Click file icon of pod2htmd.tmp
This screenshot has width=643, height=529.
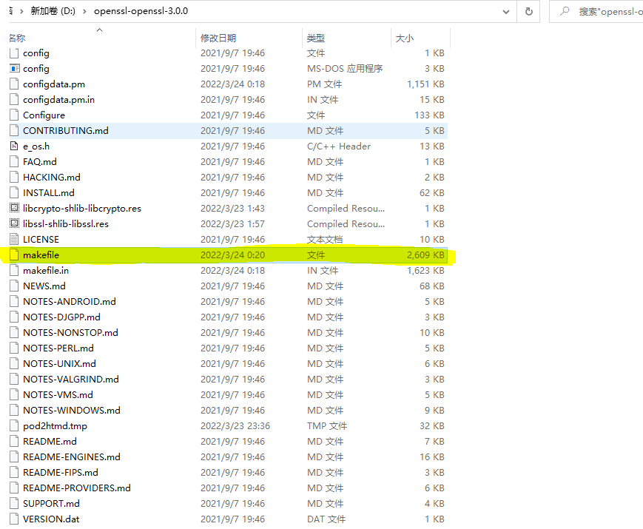[x=14, y=425]
